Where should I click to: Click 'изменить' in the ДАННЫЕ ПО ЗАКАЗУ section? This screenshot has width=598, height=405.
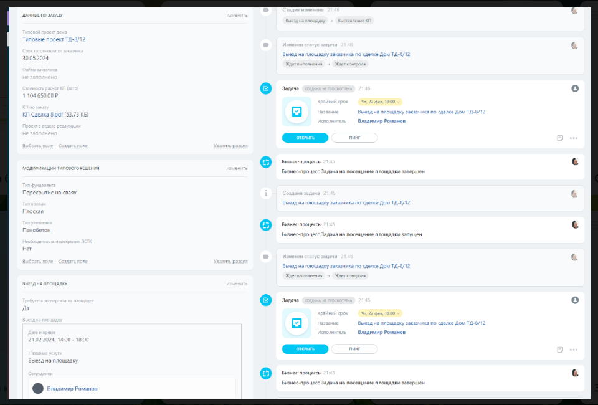pos(237,15)
